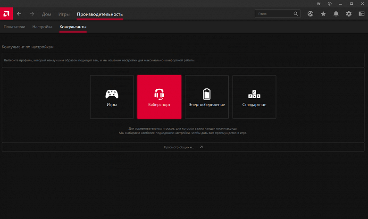Choose the Энергосбережение power saving profile
Viewport: 368px width, 219px height.
[207, 97]
